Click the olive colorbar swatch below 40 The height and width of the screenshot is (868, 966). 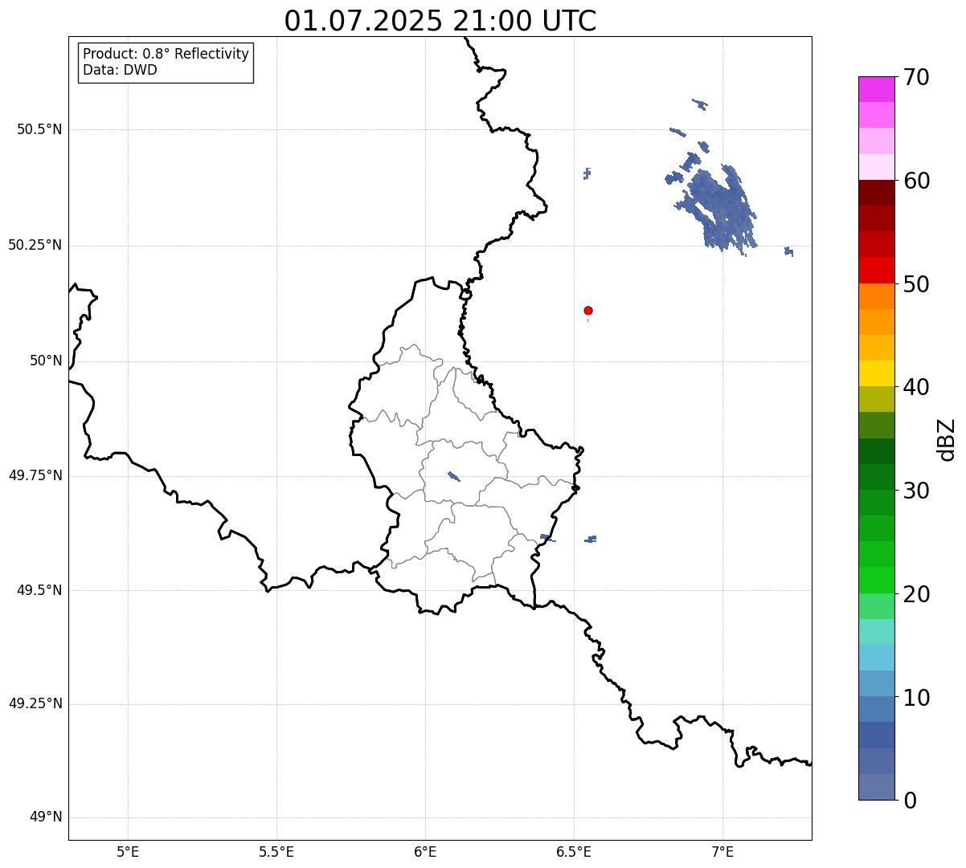pos(877,399)
